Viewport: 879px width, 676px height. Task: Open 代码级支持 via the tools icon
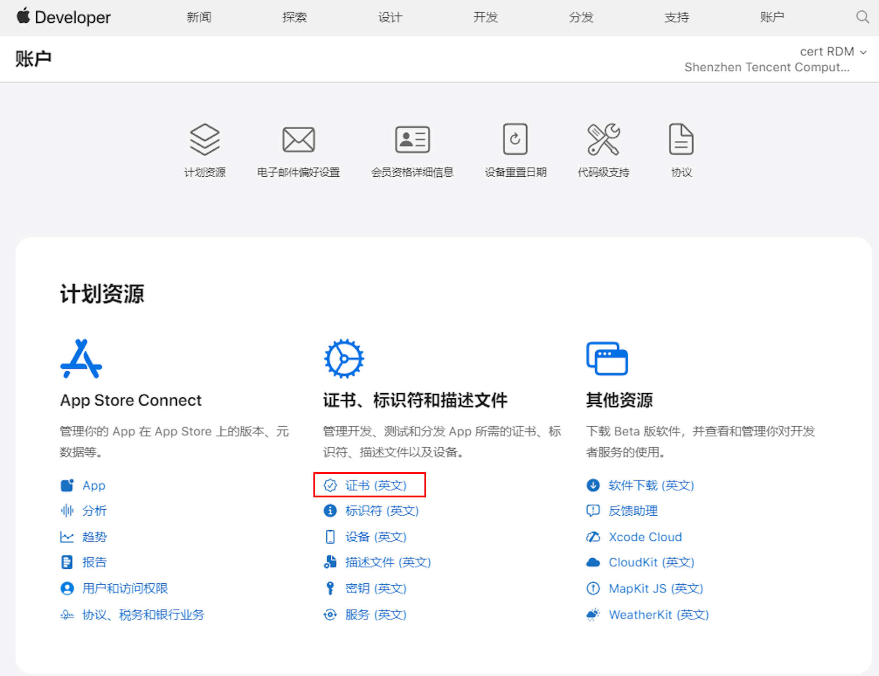603,139
